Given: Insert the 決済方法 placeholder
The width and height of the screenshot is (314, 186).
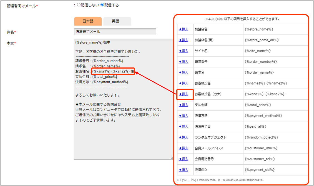Looking at the screenshot, I should pyautogui.click(x=184, y=116).
